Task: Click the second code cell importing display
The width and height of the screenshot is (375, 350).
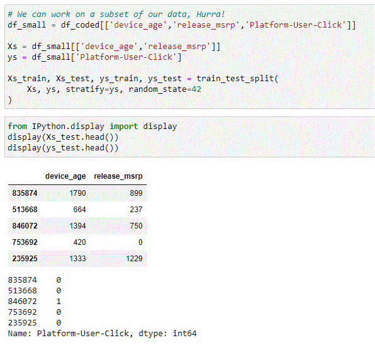Action: point(189,137)
